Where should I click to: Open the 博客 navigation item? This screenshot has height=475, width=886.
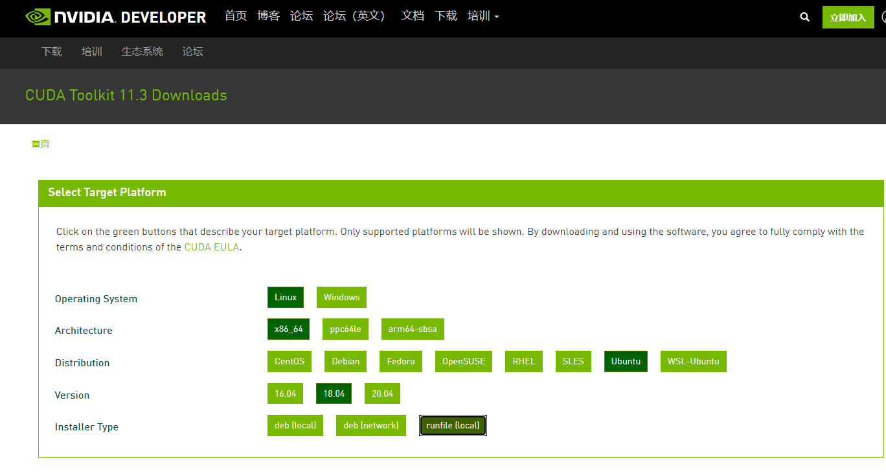click(x=269, y=16)
